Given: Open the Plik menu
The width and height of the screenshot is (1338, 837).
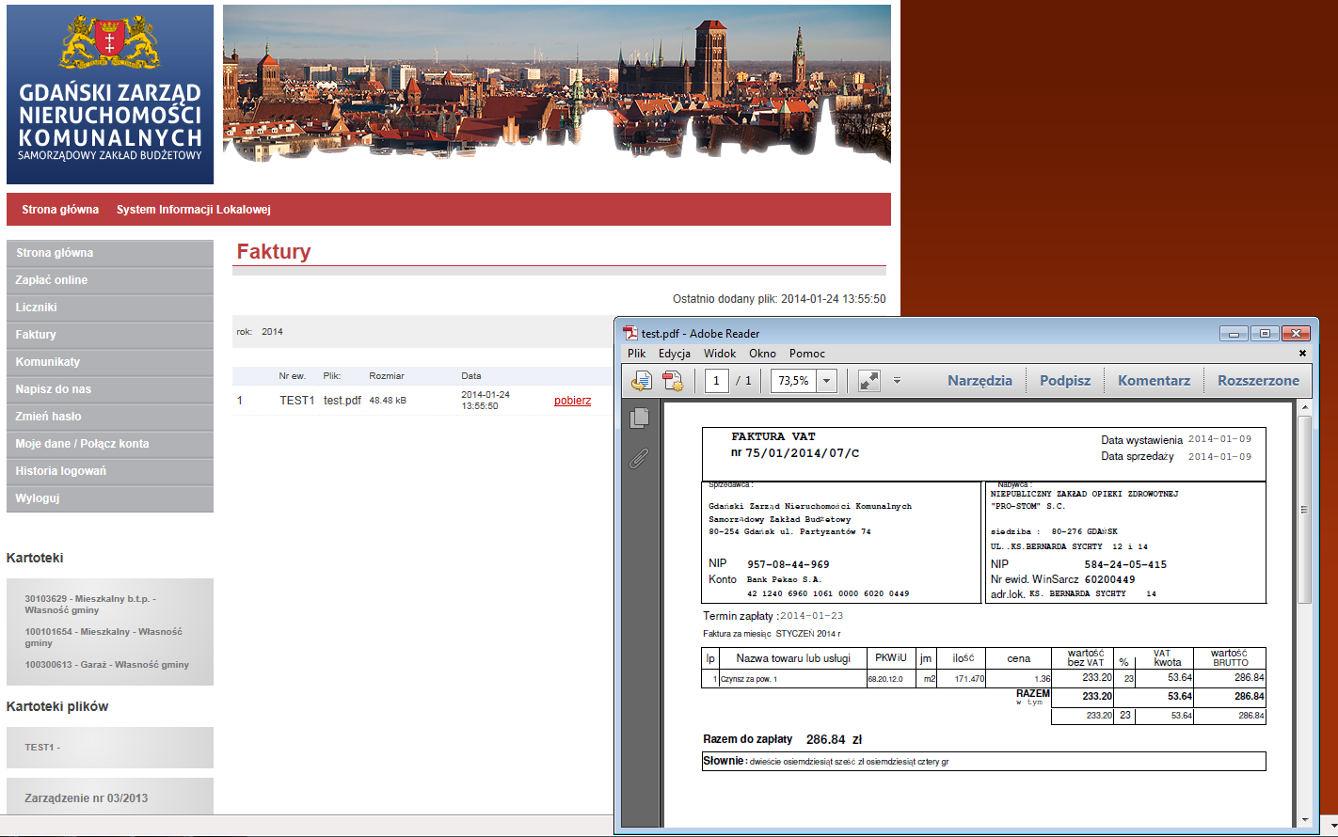Looking at the screenshot, I should [637, 354].
